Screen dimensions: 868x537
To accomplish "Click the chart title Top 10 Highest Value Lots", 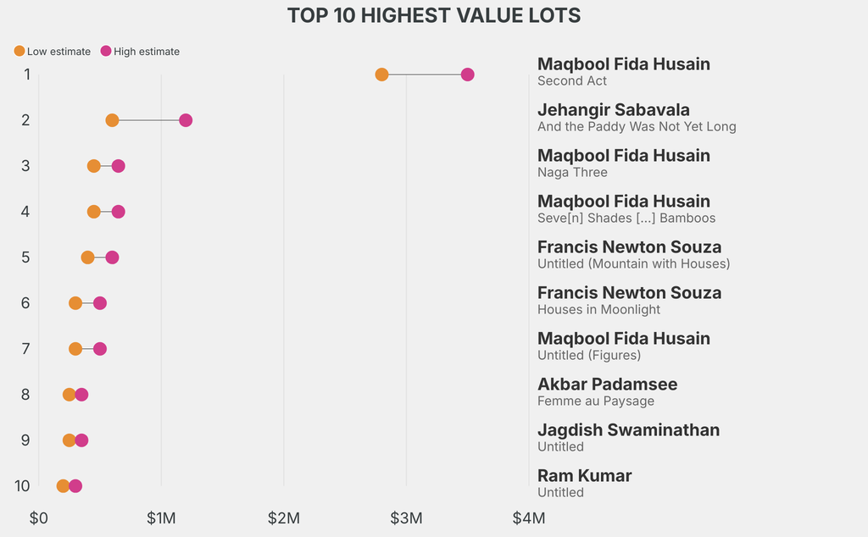I will [434, 15].
